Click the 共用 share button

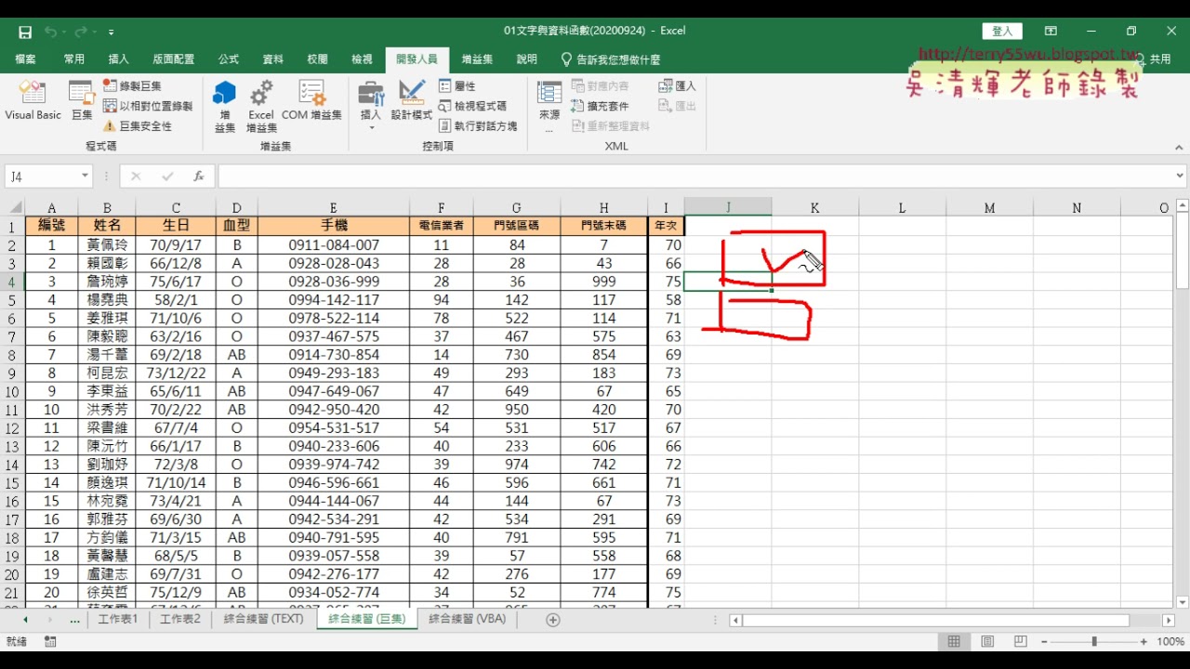point(1154,59)
